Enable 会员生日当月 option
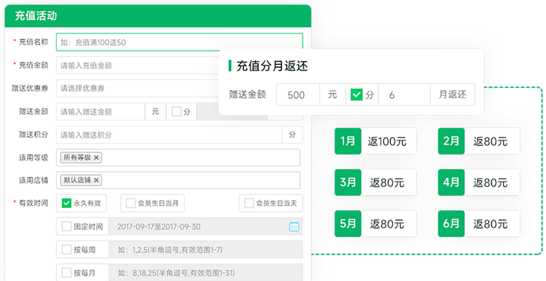 (x=129, y=203)
